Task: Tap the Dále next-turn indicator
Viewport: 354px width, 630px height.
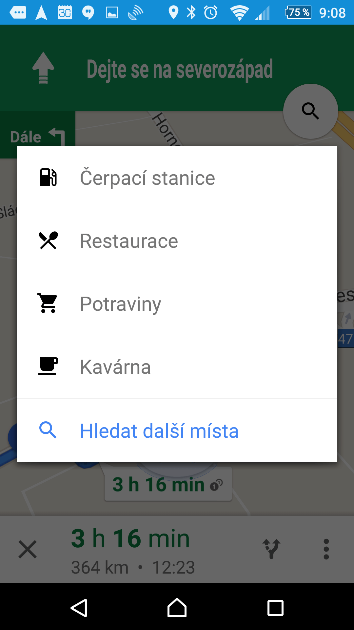Action: [37, 135]
